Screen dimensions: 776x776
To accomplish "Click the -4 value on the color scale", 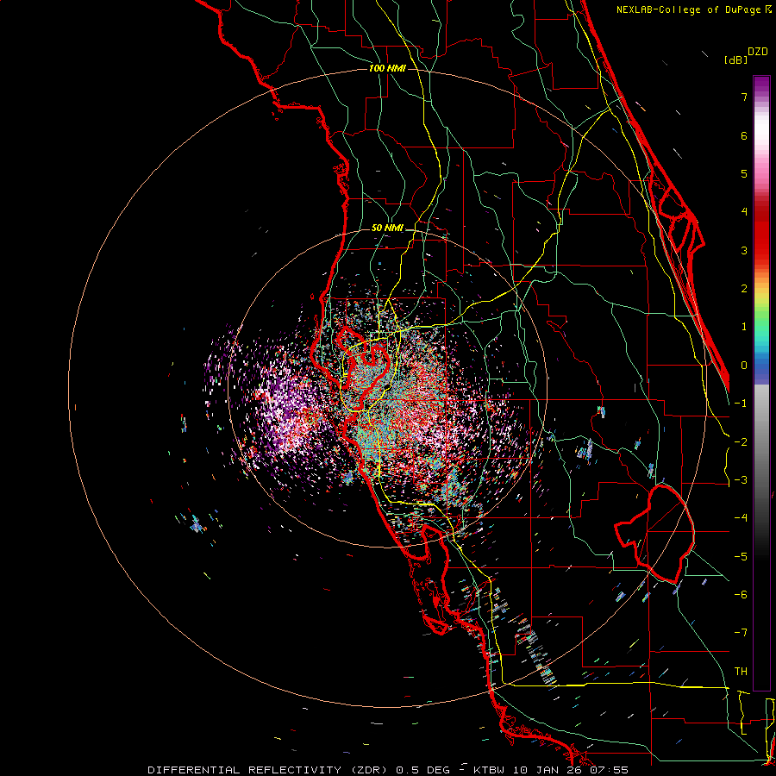I will (741, 518).
